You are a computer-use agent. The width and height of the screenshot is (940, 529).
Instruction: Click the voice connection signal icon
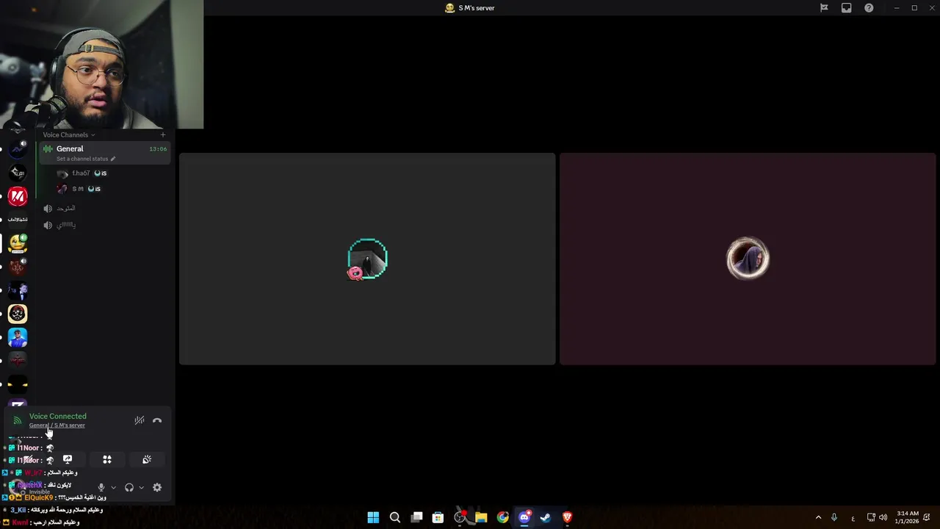tap(18, 420)
